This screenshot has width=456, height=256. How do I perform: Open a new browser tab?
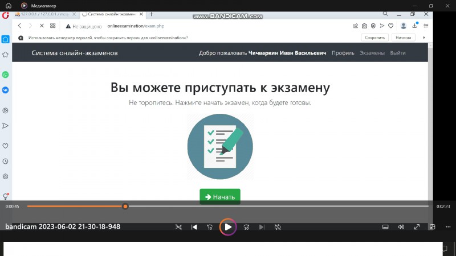tap(151, 14)
